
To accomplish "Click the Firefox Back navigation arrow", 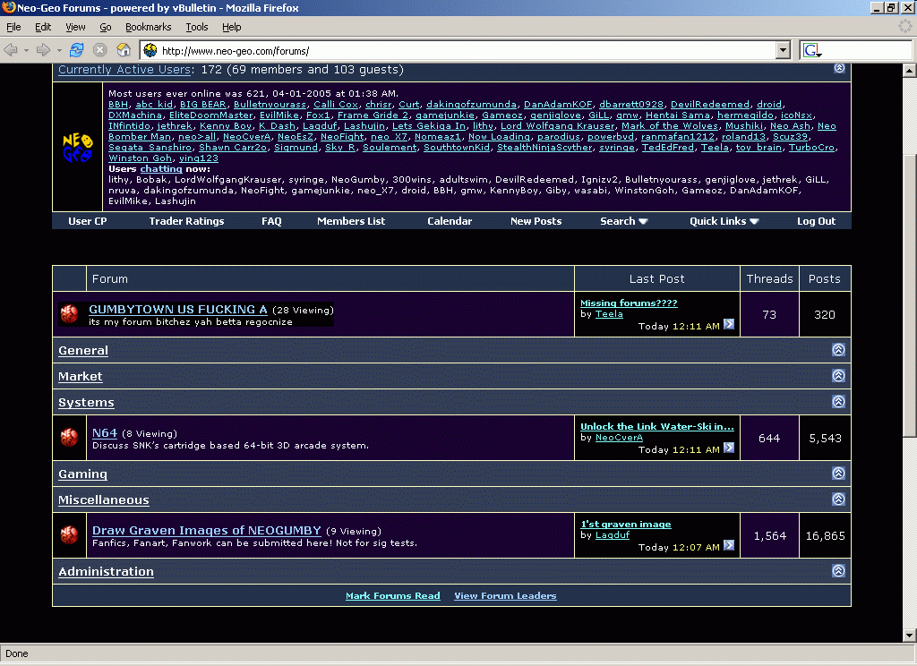I will pos(13,50).
